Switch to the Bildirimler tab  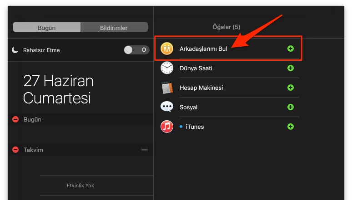coord(114,28)
